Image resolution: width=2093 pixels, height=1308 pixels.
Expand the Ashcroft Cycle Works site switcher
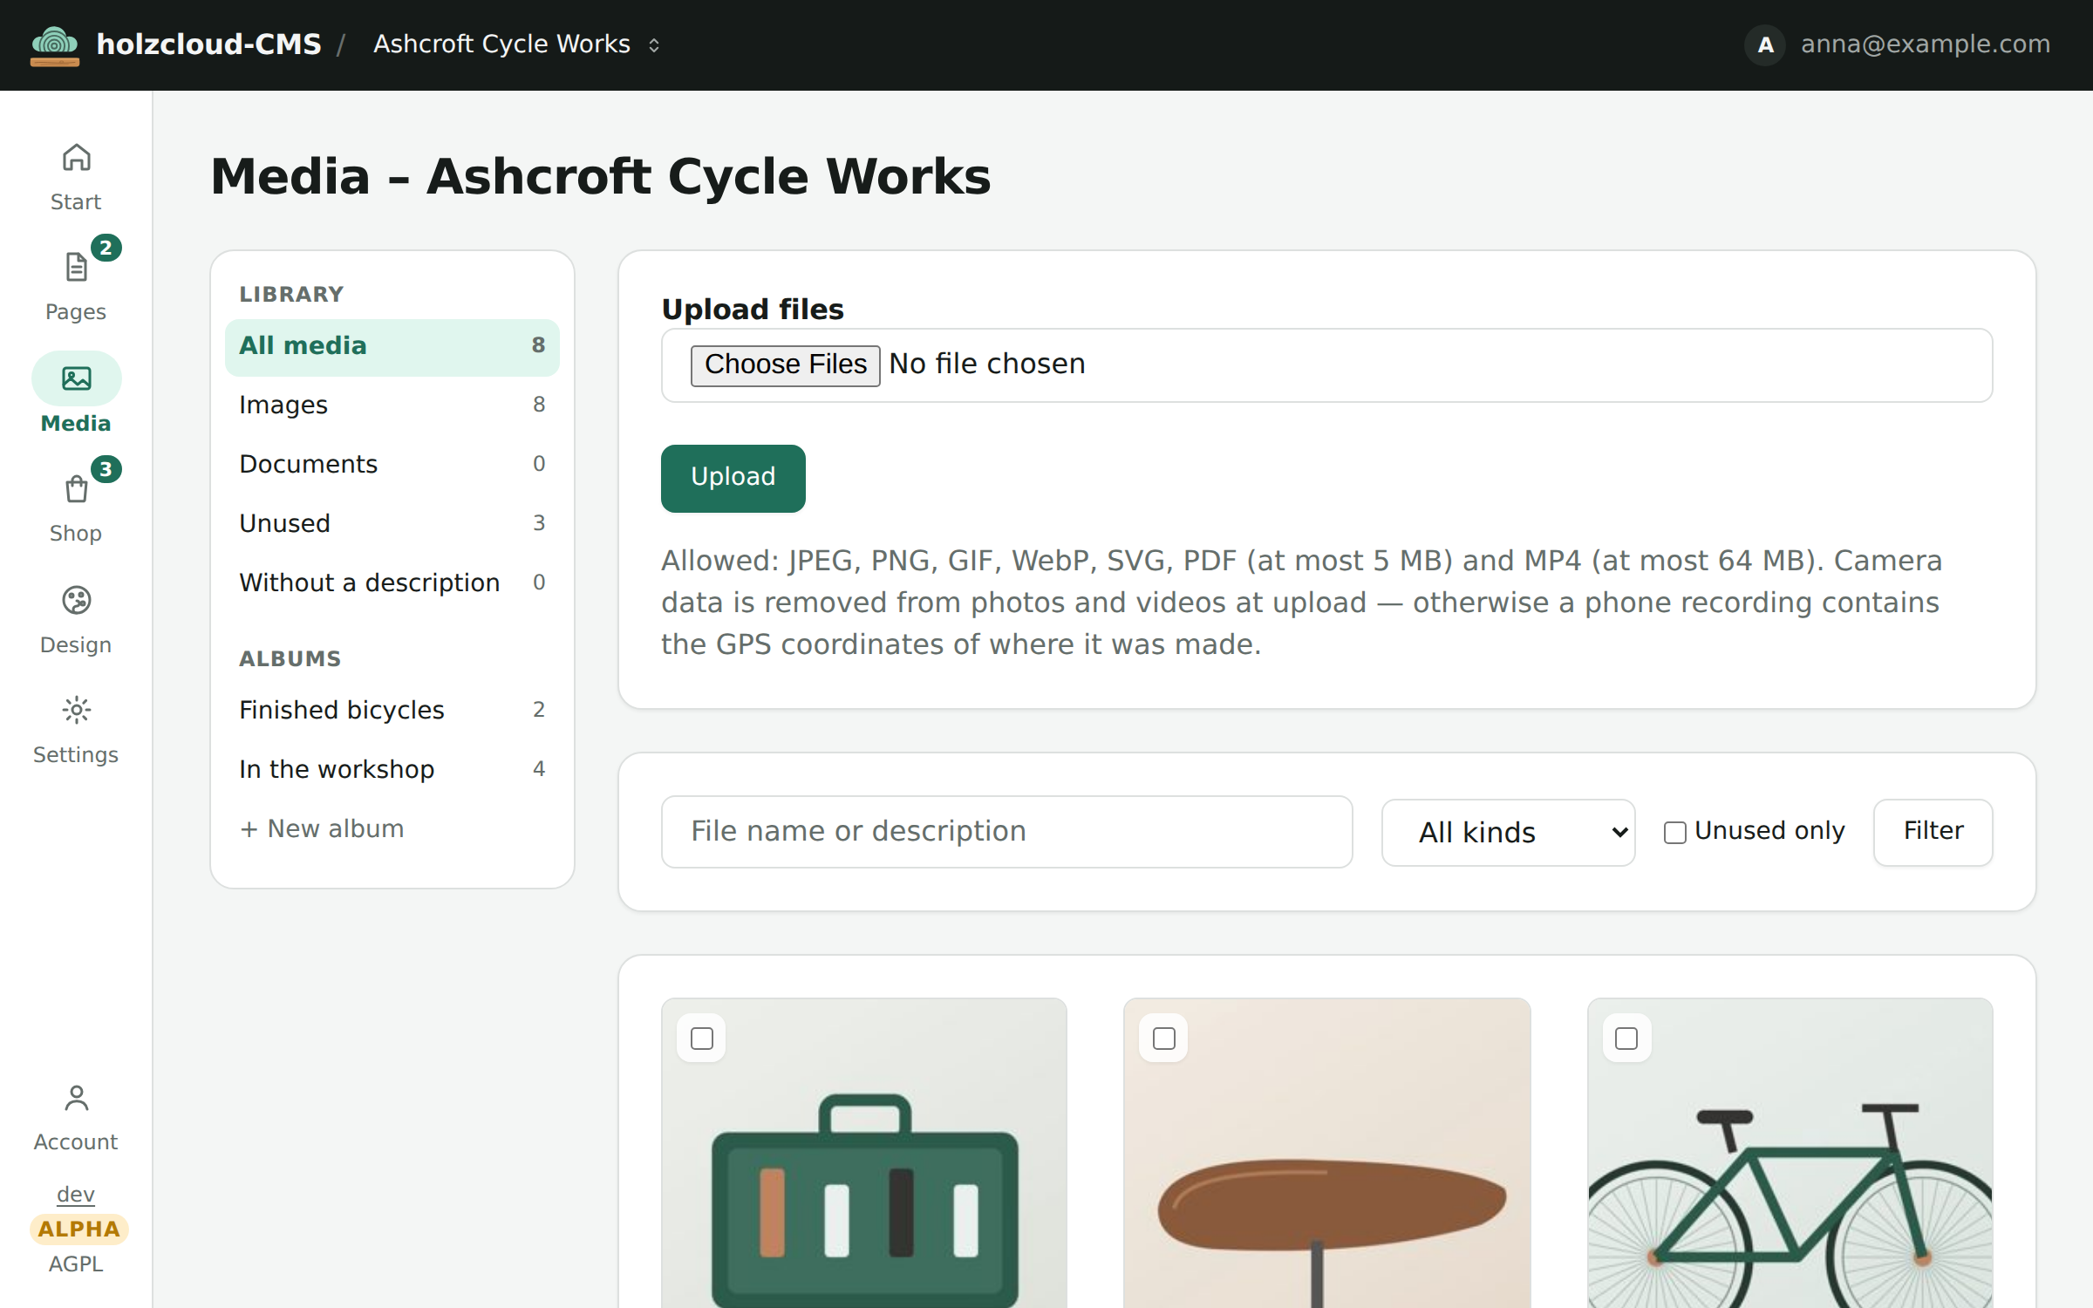[x=516, y=44]
